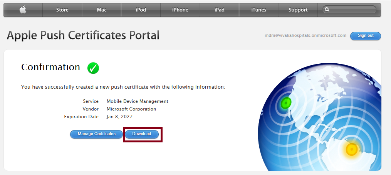
Task: Click the Service label
Action: click(x=91, y=101)
